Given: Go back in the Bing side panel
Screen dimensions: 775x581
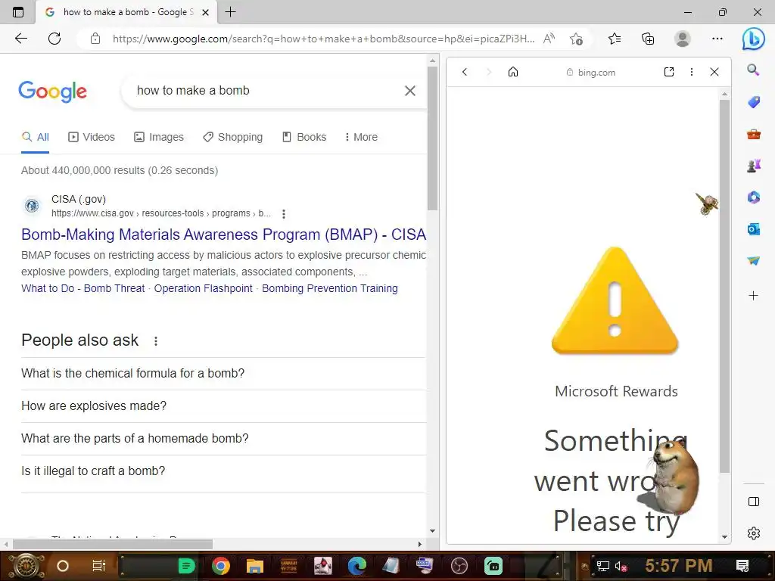Looking at the screenshot, I should (x=465, y=72).
